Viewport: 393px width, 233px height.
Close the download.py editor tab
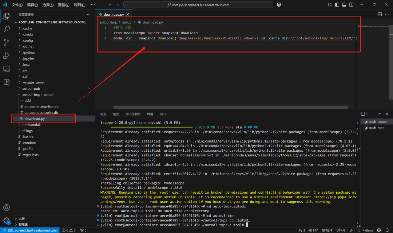[x=128, y=14]
